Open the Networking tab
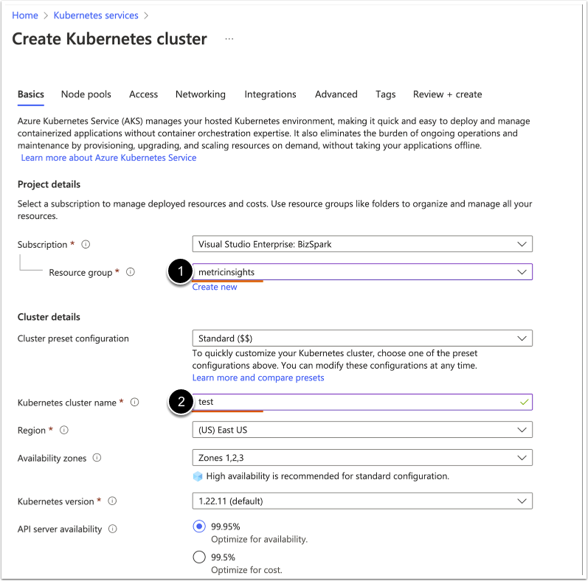The image size is (588, 581). tap(201, 94)
